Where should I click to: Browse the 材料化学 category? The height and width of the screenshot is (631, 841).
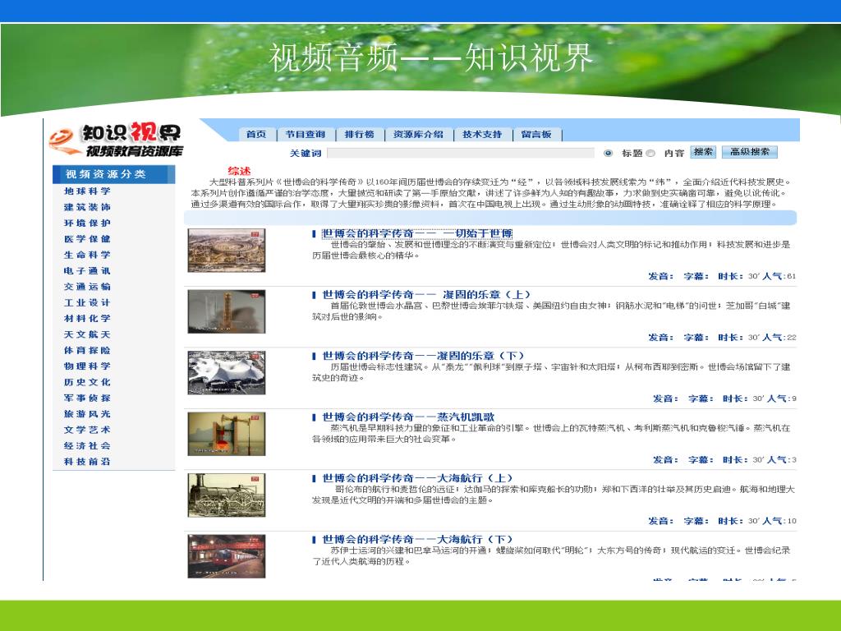tap(87, 318)
